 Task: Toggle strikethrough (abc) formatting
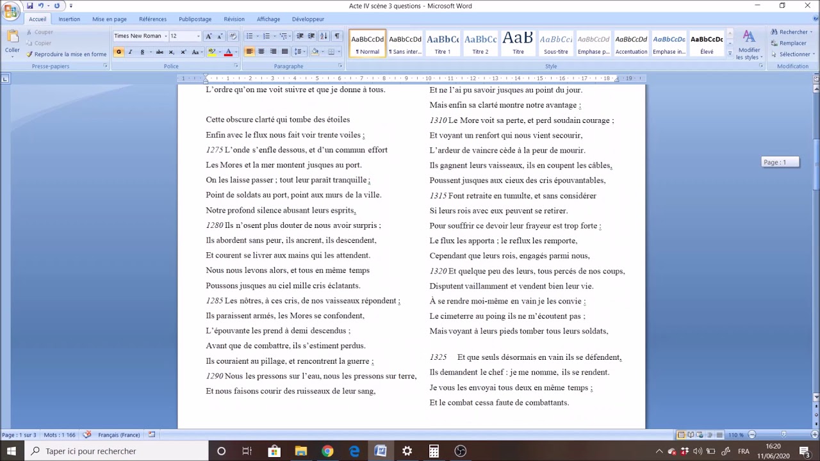(x=160, y=52)
